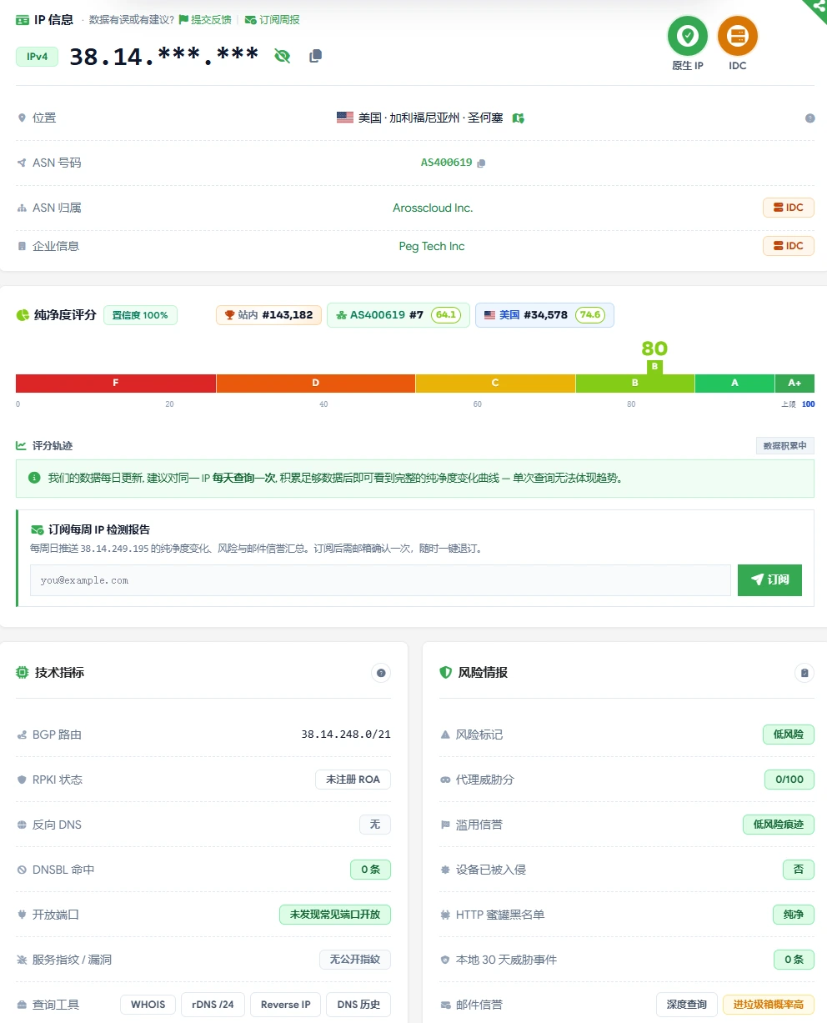Click the 未注册 ROA status badge

click(x=353, y=780)
